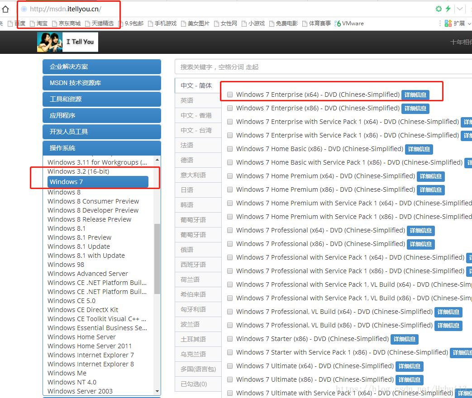Check Windows 7 Professional (x86) DVD checkbox
The height and width of the screenshot is (398, 472).
(230, 244)
